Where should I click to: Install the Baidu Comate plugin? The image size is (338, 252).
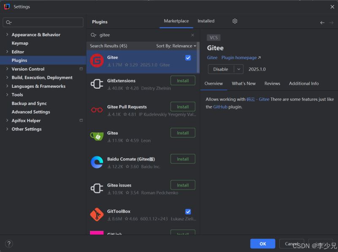click(183, 159)
